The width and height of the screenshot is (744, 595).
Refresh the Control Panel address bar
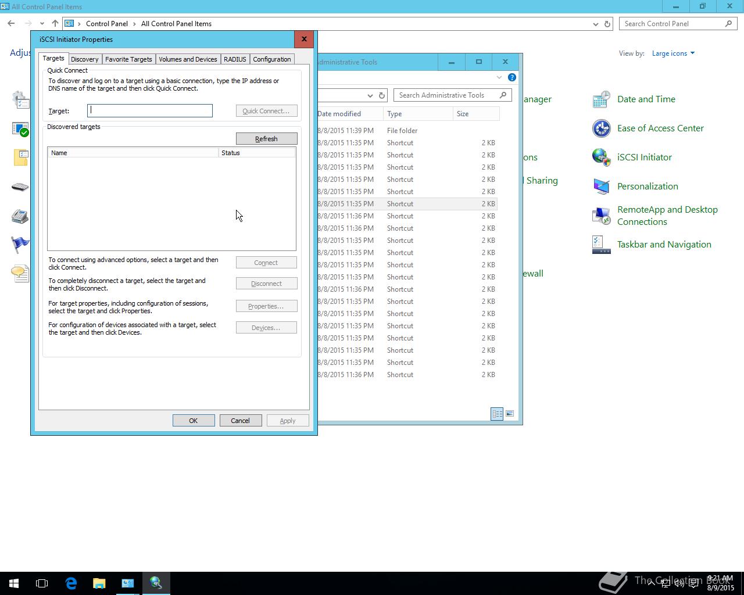[607, 24]
